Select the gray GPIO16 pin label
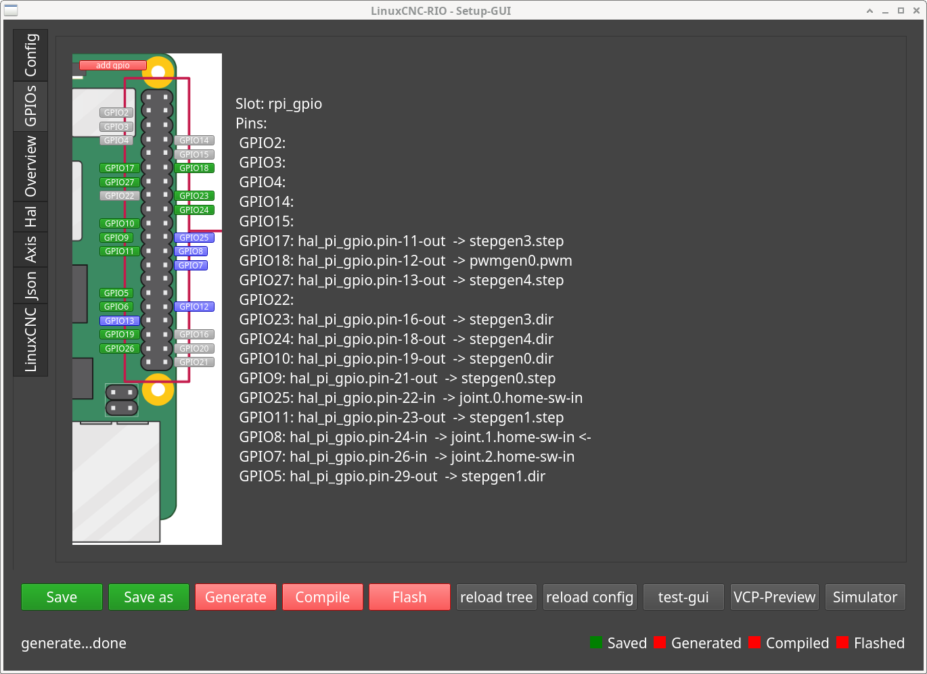This screenshot has width=927, height=674. click(194, 335)
